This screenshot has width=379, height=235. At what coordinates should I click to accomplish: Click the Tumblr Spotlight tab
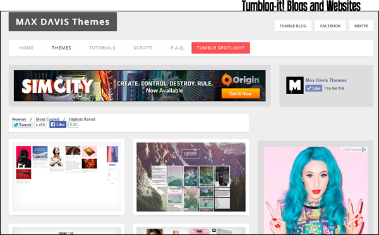220,48
